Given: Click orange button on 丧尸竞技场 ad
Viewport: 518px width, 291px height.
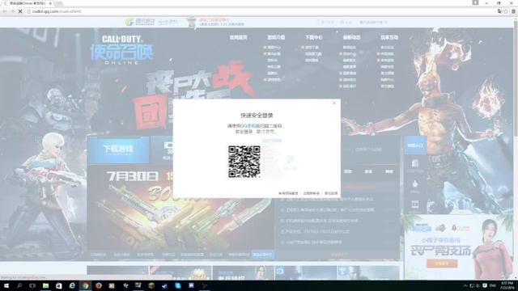Looking at the screenshot, I should [x=442, y=264].
